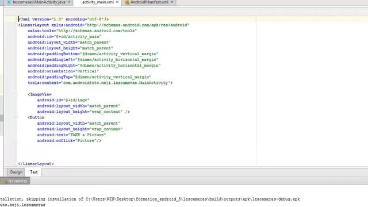The width and height of the screenshot is (368, 207).
Task: Click the lescameras-debug.apk path in console
Action: 193,199
